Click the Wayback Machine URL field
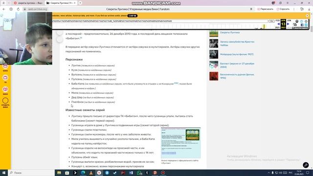Viewport: 313px width, 176px height. [x=160, y=21]
